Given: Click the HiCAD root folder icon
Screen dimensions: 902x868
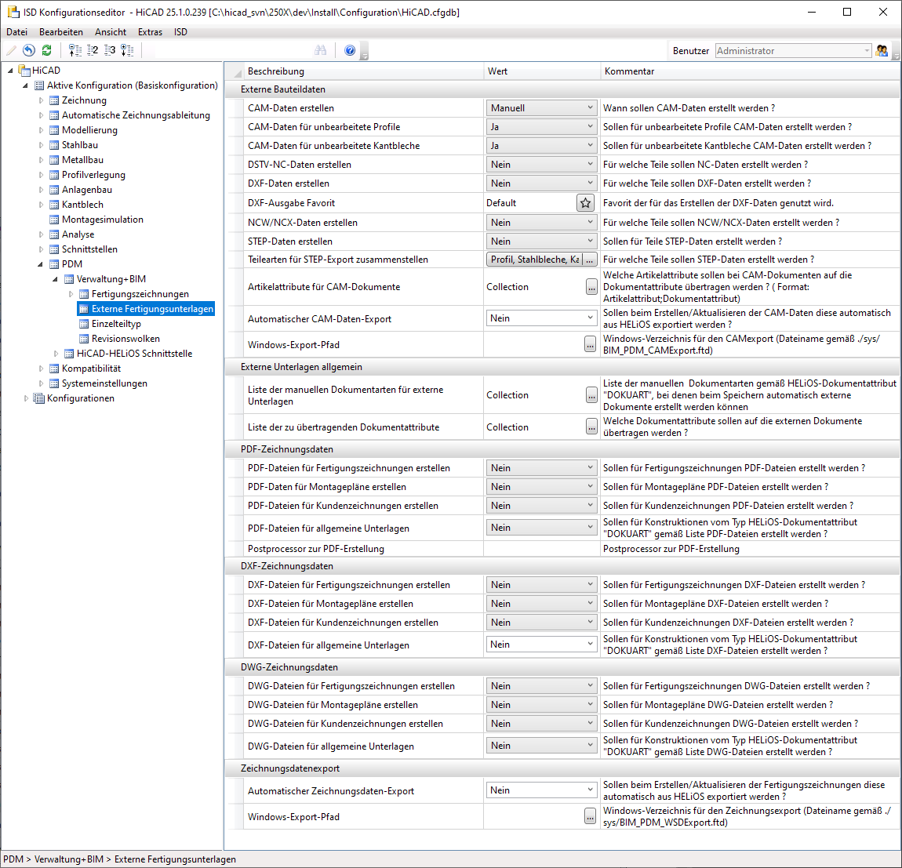Looking at the screenshot, I should 24,71.
